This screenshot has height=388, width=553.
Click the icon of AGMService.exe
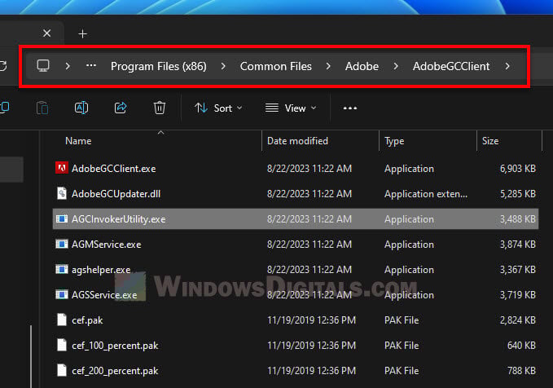(62, 244)
